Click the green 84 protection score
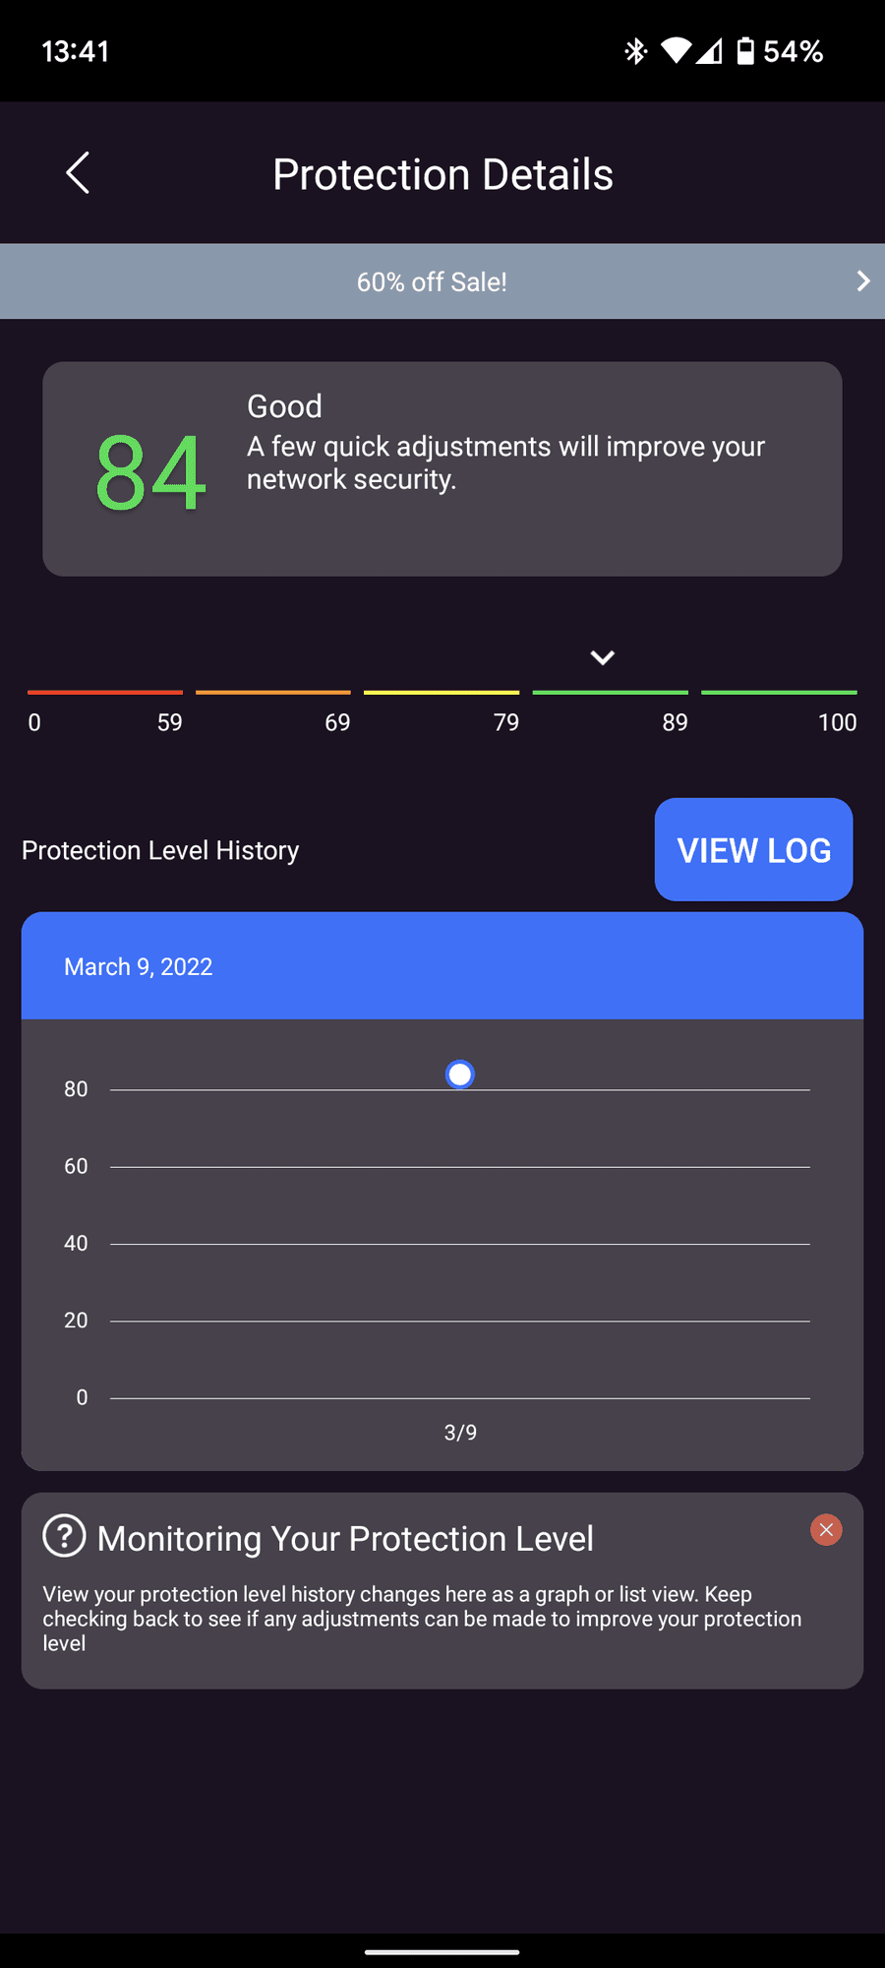 (x=150, y=473)
